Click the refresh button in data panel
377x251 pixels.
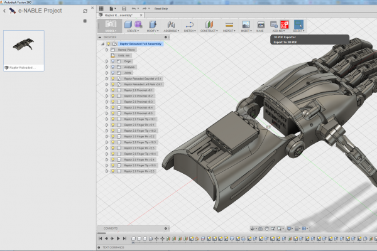85,11
